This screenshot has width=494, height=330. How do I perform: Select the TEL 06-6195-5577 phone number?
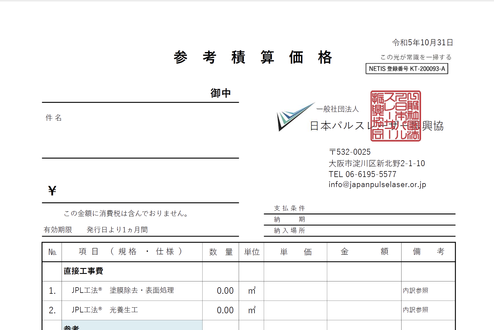click(362, 174)
